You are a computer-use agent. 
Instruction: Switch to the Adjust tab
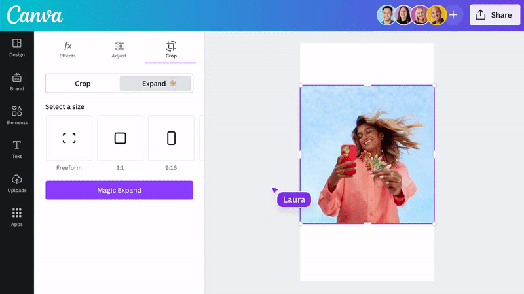click(x=119, y=50)
